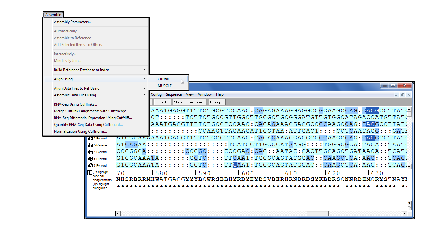The height and width of the screenshot is (241, 438).
Task: Open Assembly Parameters from the menu
Action: [x=73, y=22]
